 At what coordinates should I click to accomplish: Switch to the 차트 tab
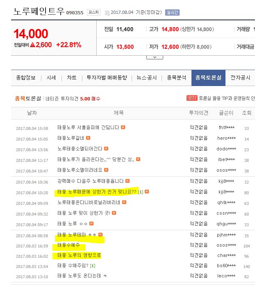click(71, 78)
